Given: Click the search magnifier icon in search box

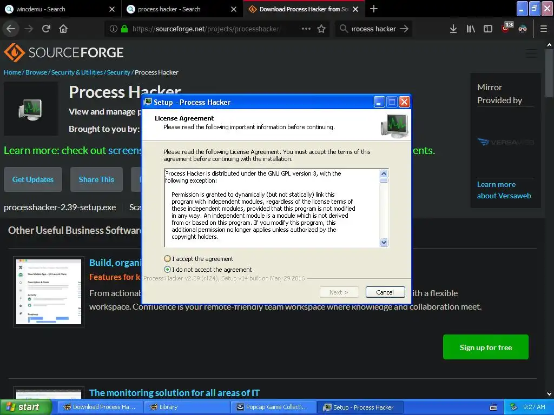Looking at the screenshot, I should (344, 29).
